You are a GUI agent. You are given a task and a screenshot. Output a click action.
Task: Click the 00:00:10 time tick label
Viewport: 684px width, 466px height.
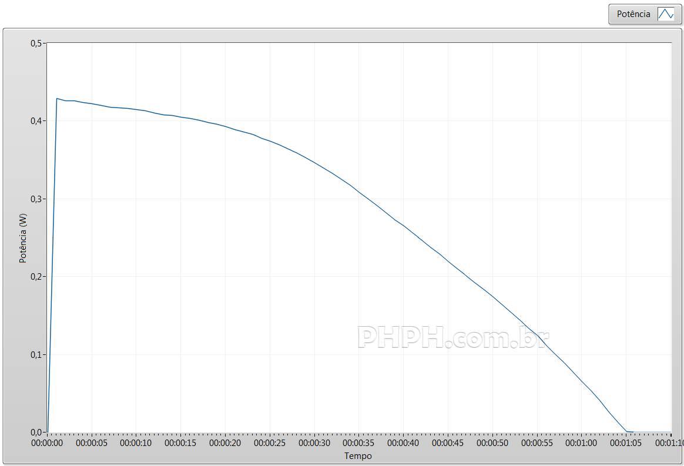(x=136, y=443)
